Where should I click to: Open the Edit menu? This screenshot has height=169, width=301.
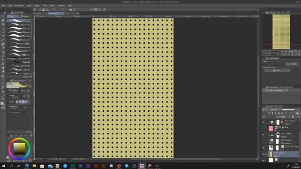point(10,6)
